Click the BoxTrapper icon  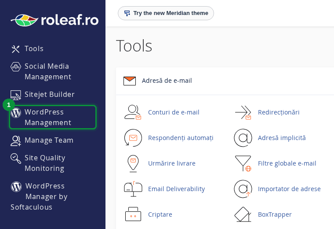point(243,214)
